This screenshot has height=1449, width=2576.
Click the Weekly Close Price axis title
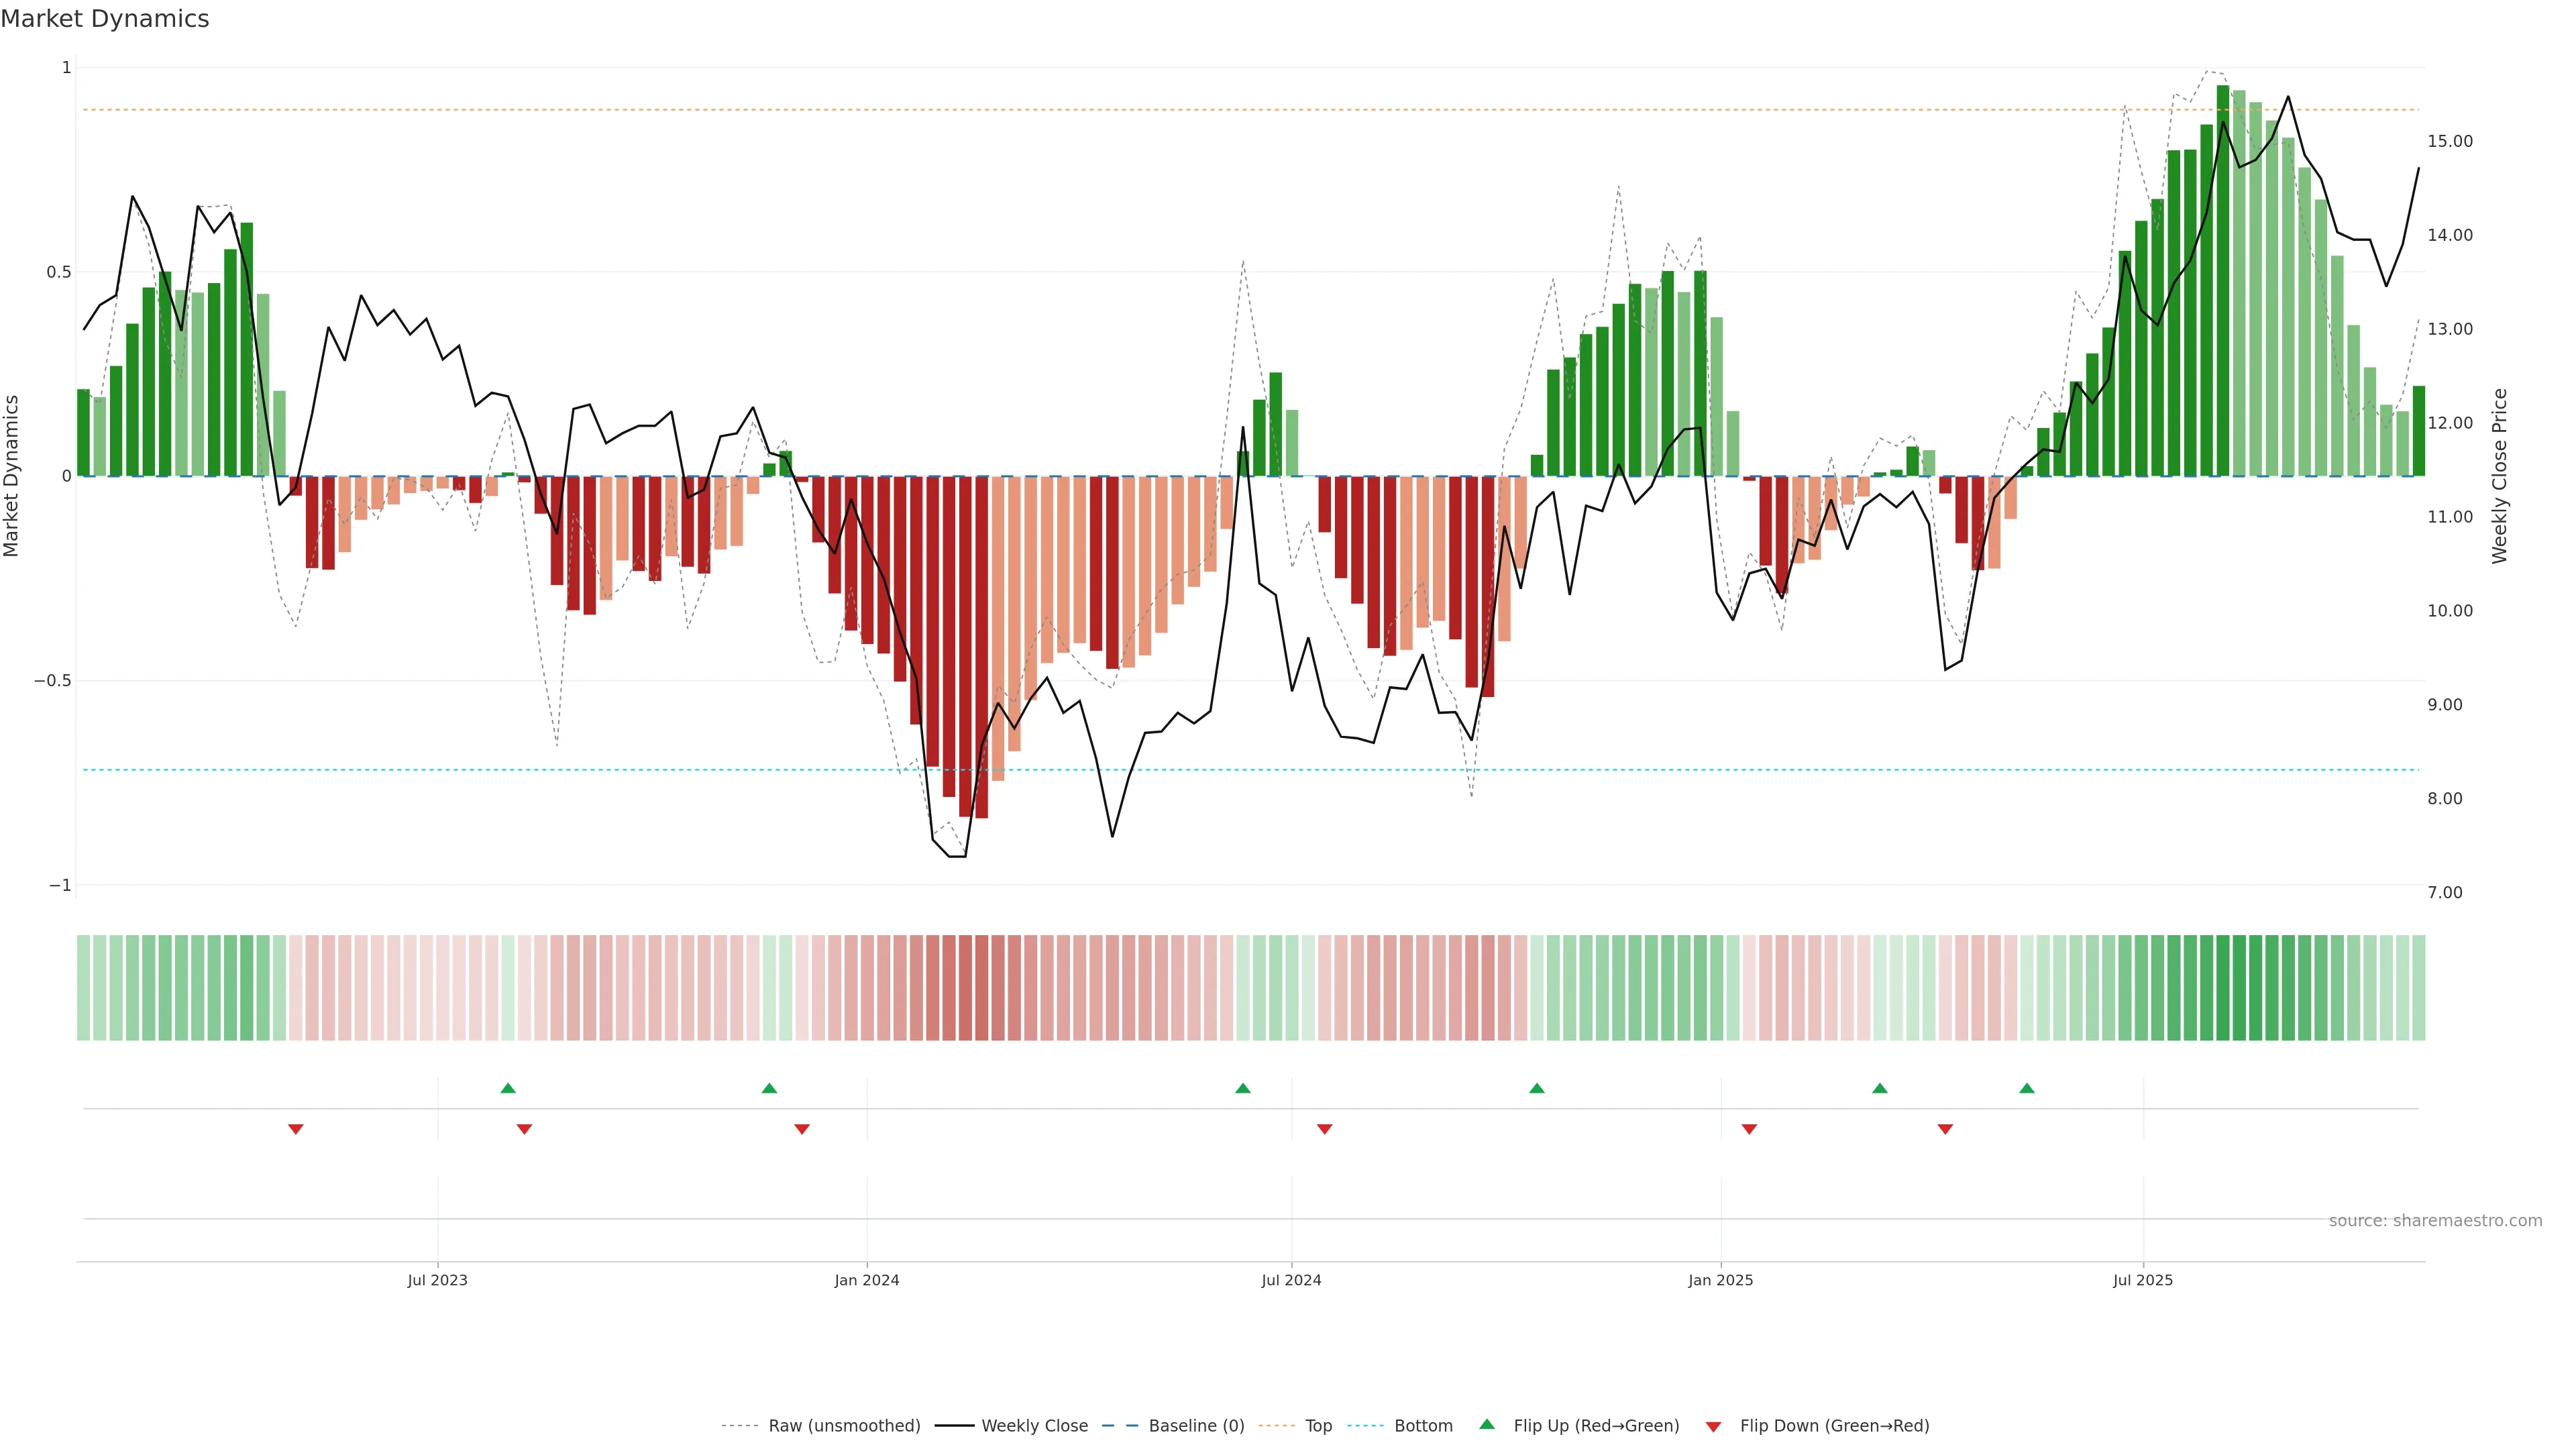tap(2500, 476)
